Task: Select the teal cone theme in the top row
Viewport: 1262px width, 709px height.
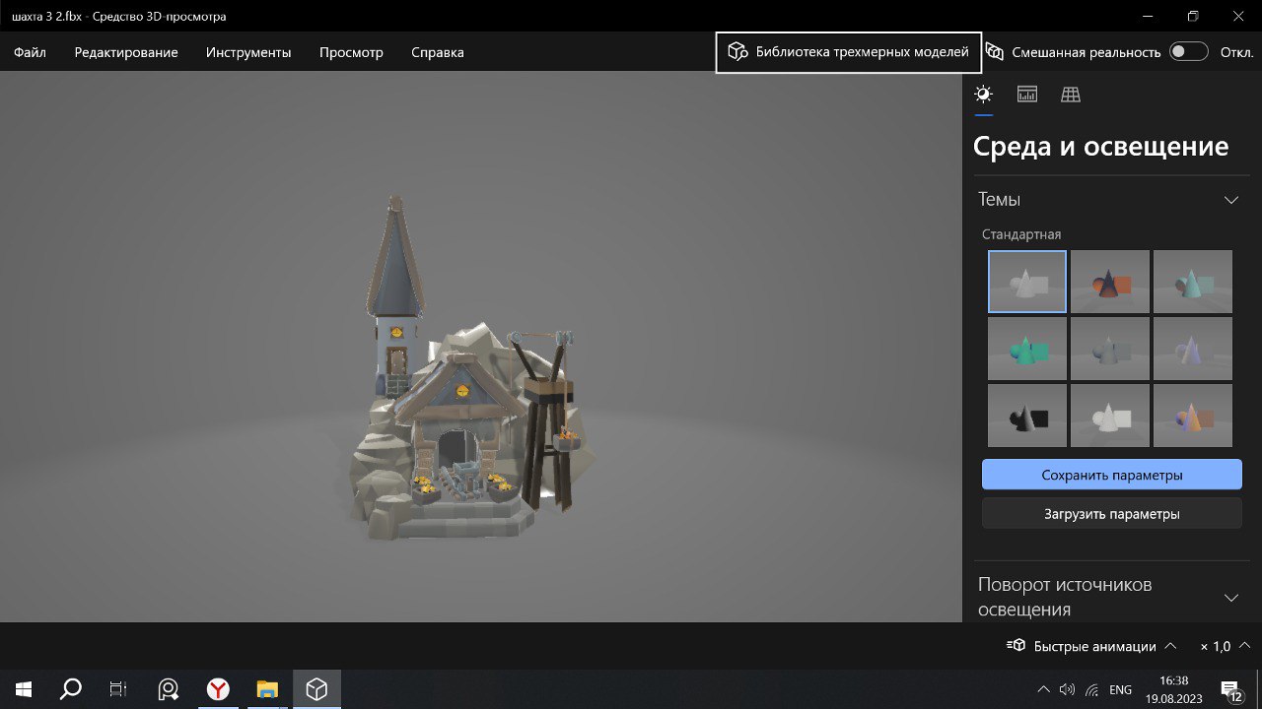Action: (1193, 282)
